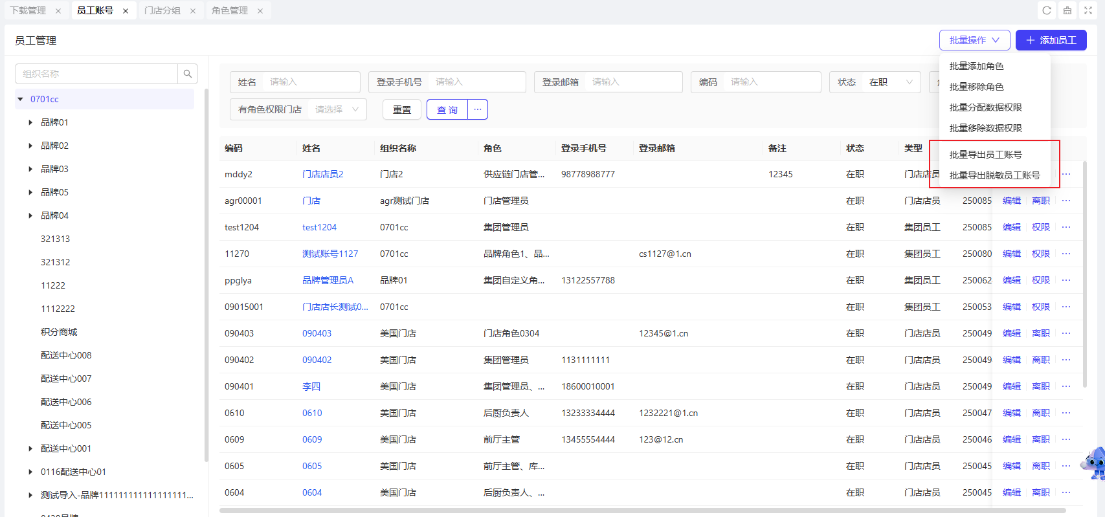
Task: Click the mascot assistant icon at the right edge
Action: click(x=1094, y=463)
